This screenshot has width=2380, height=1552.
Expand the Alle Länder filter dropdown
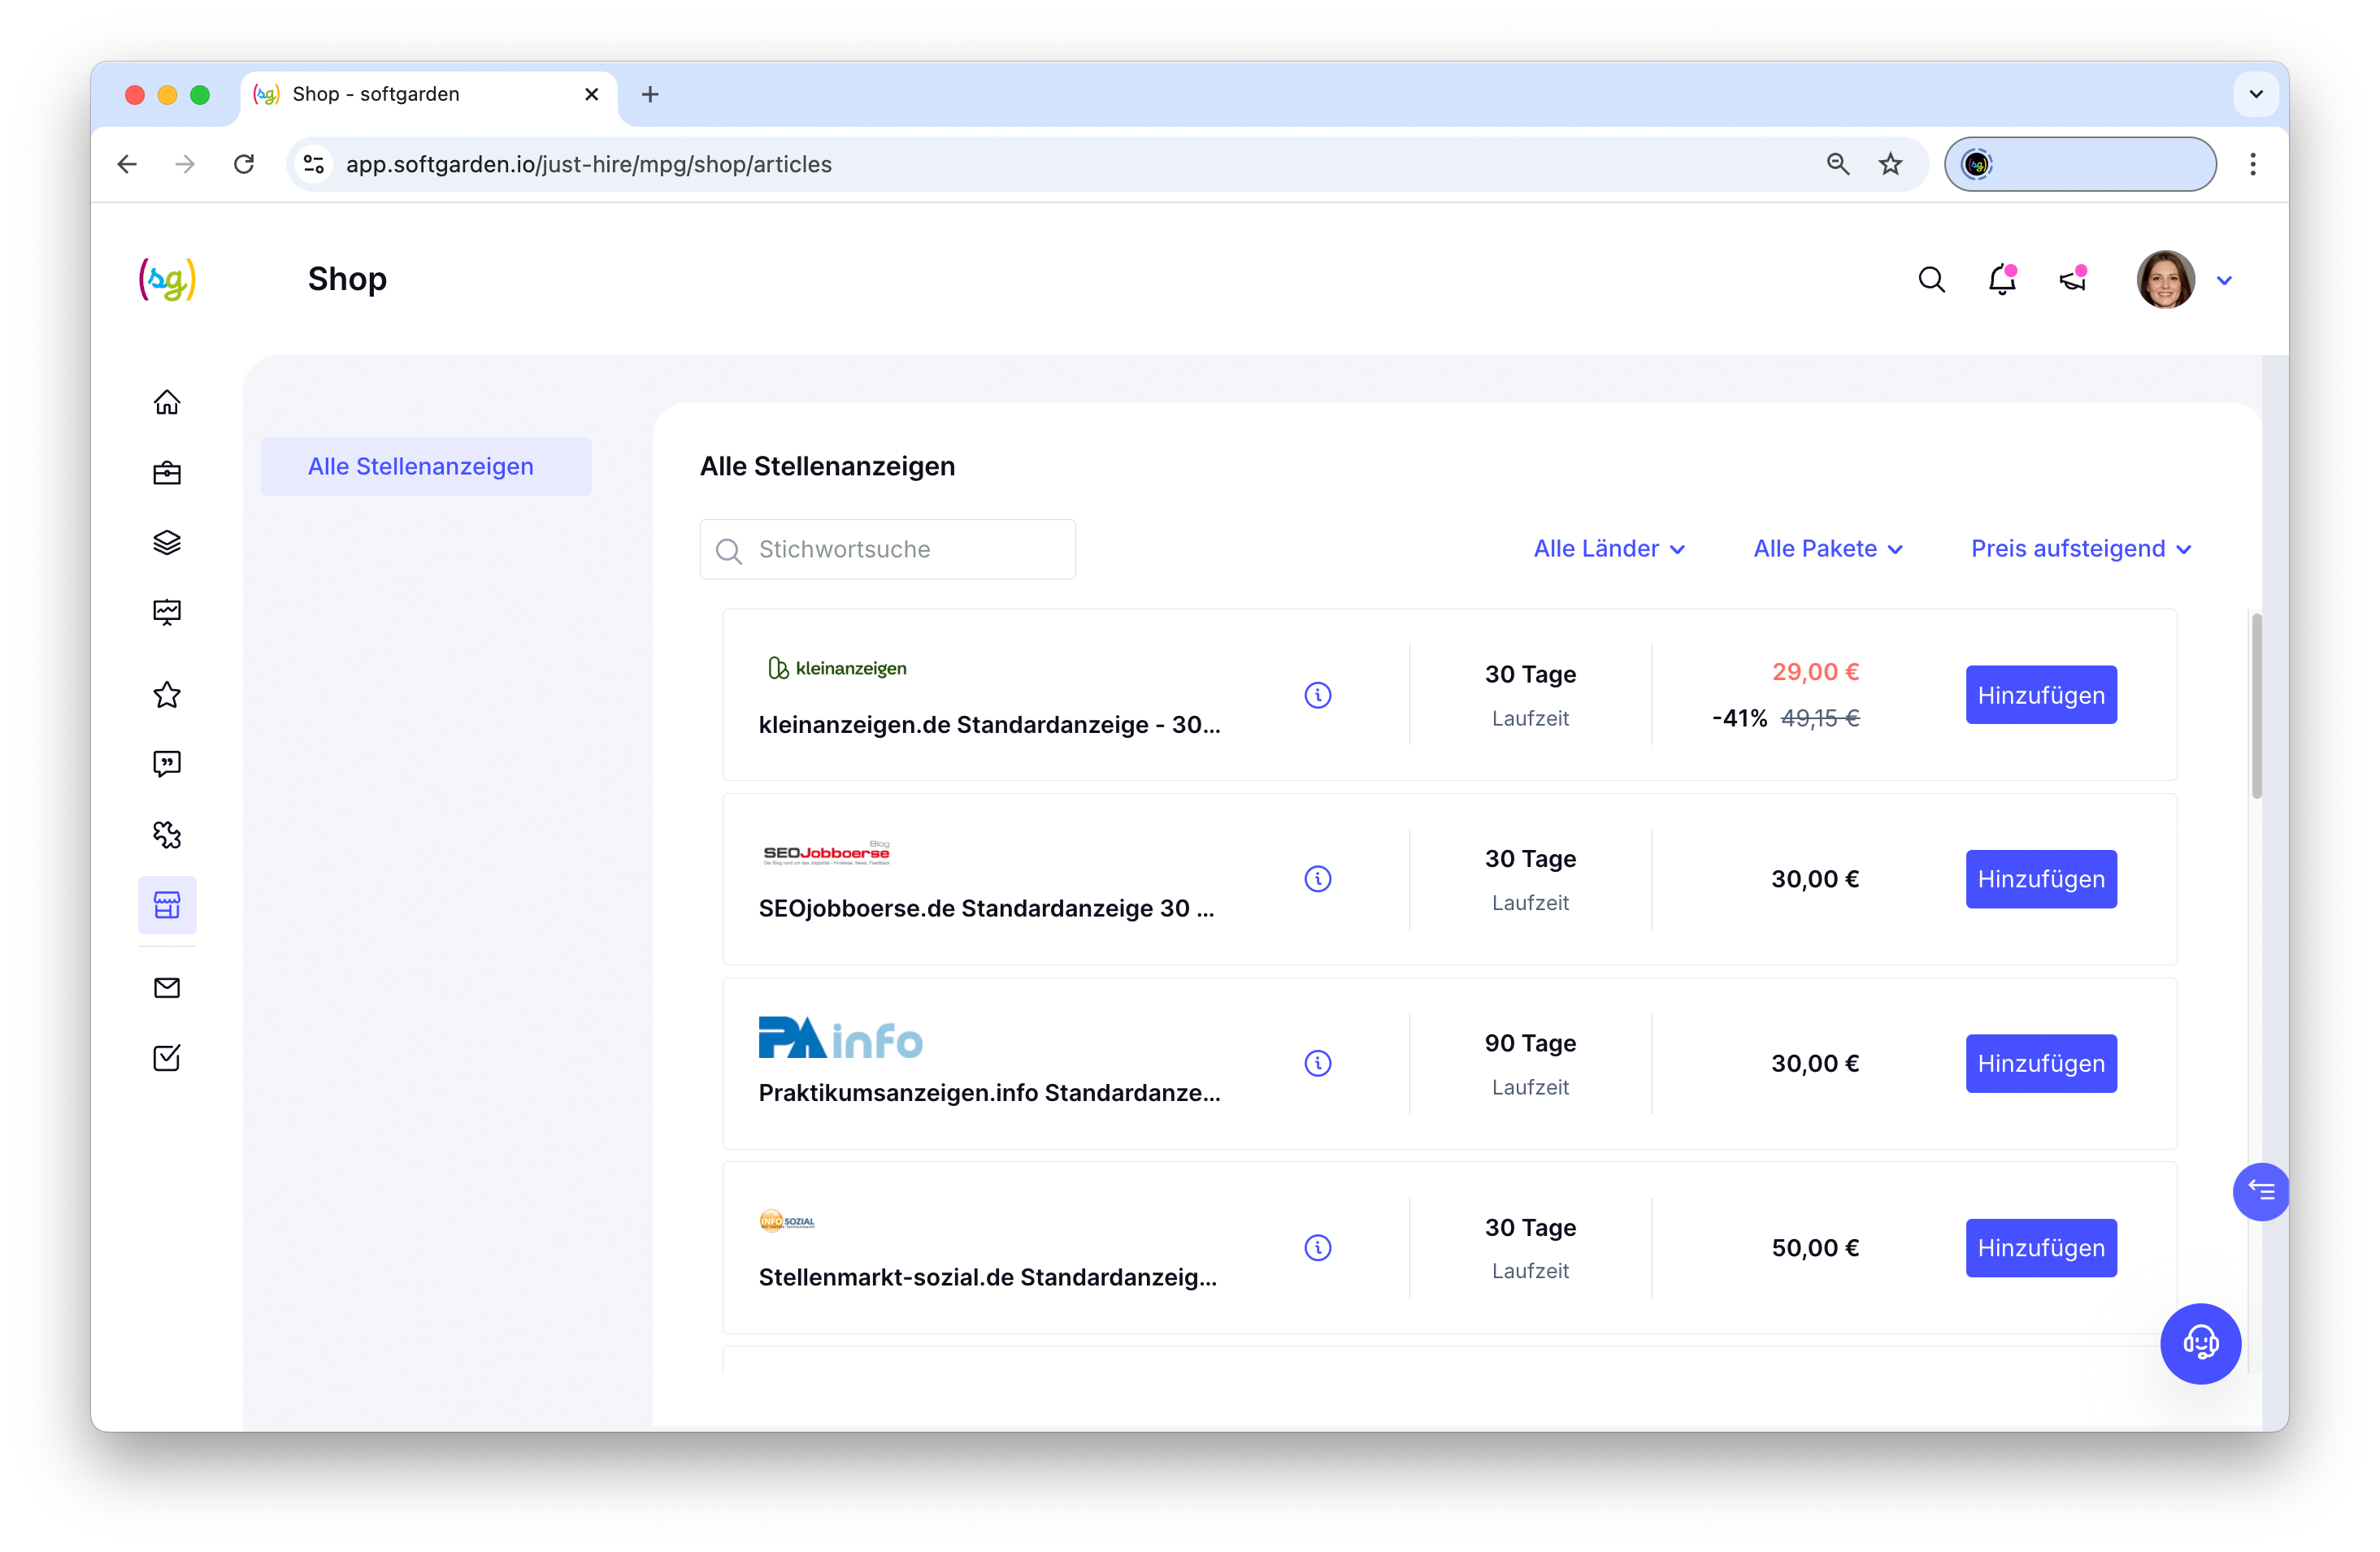1608,548
